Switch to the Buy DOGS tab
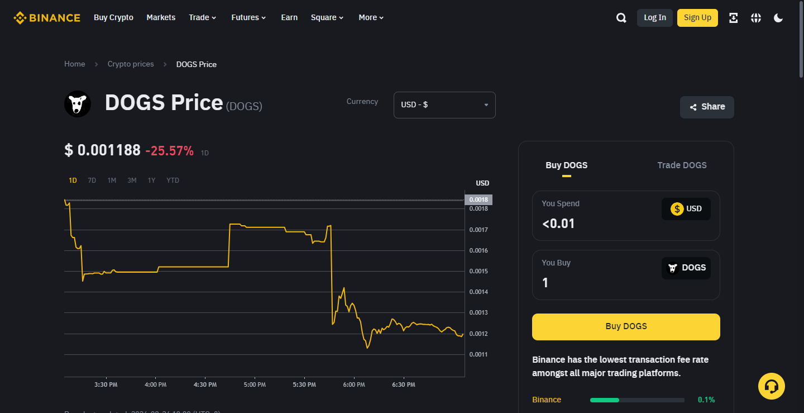Image resolution: width=804 pixels, height=413 pixels. pos(567,165)
